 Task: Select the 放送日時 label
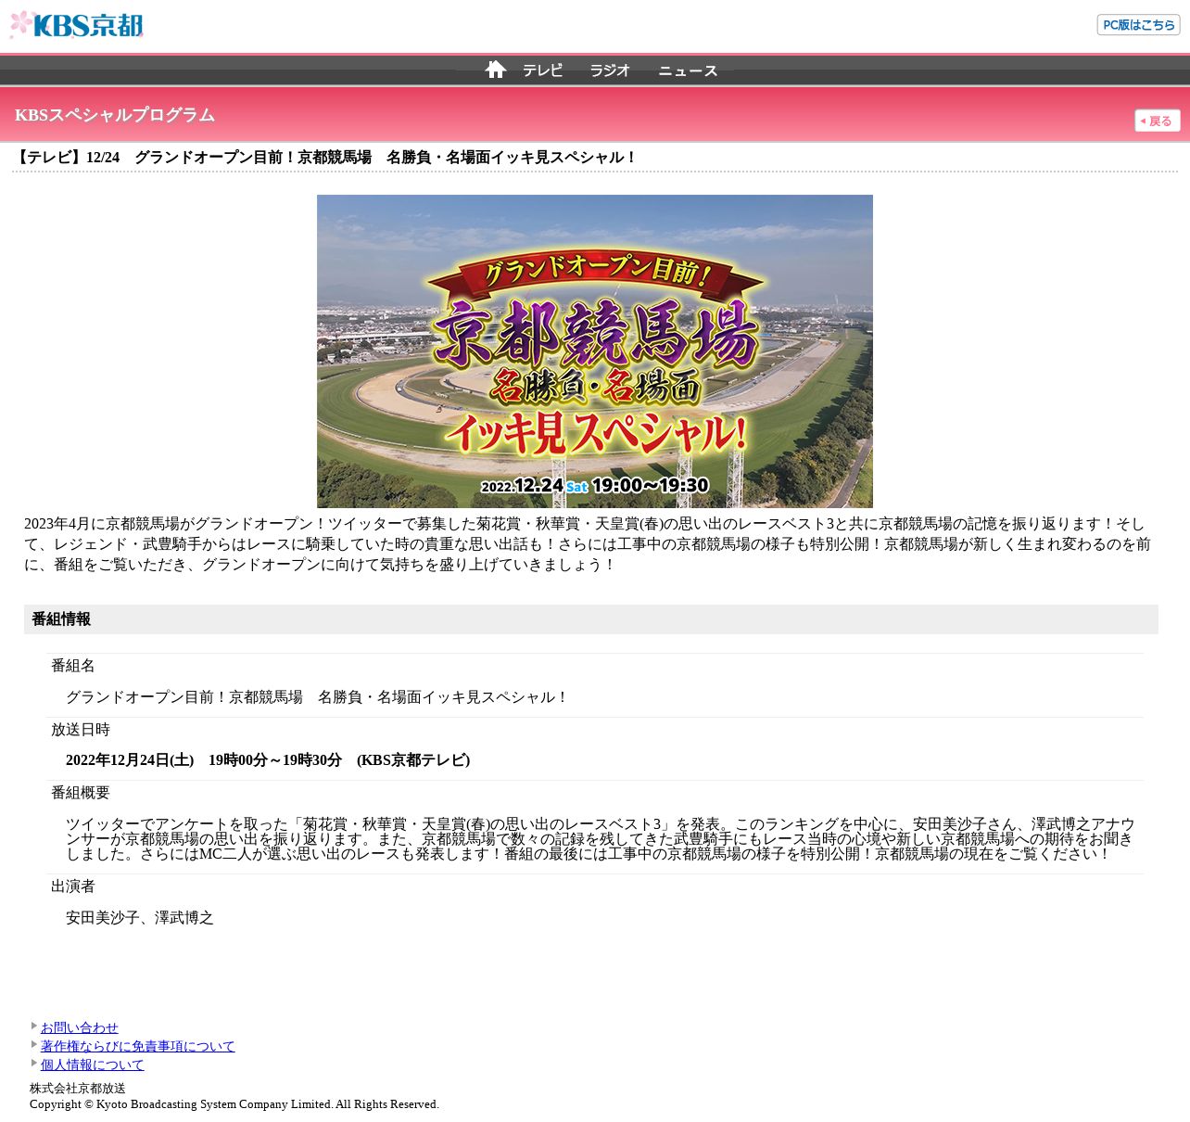[81, 730]
